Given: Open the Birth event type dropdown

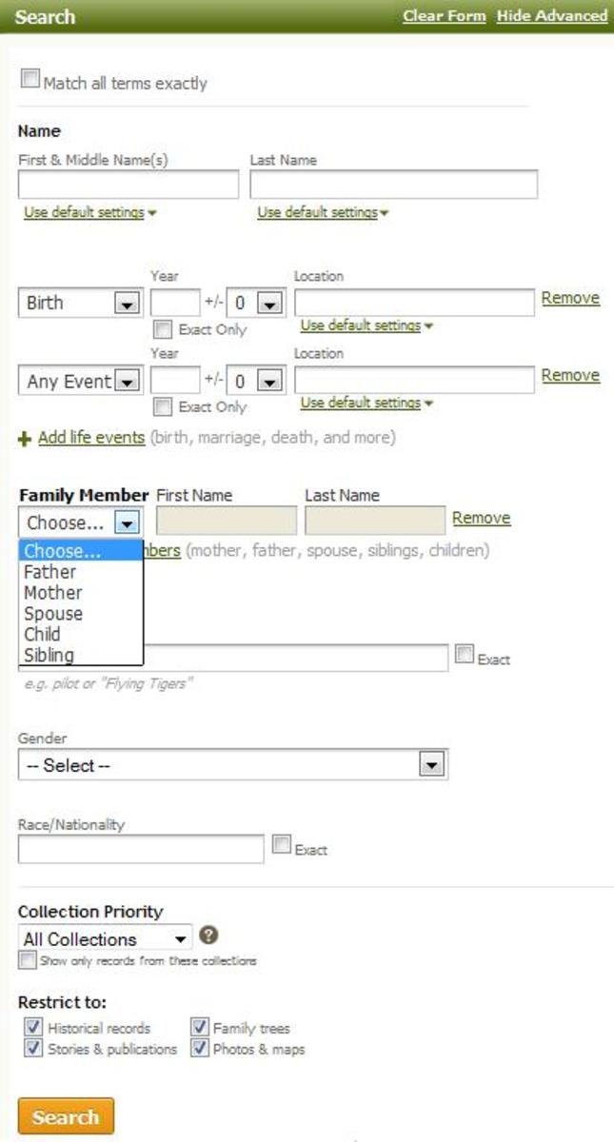Looking at the screenshot, I should 129,303.
